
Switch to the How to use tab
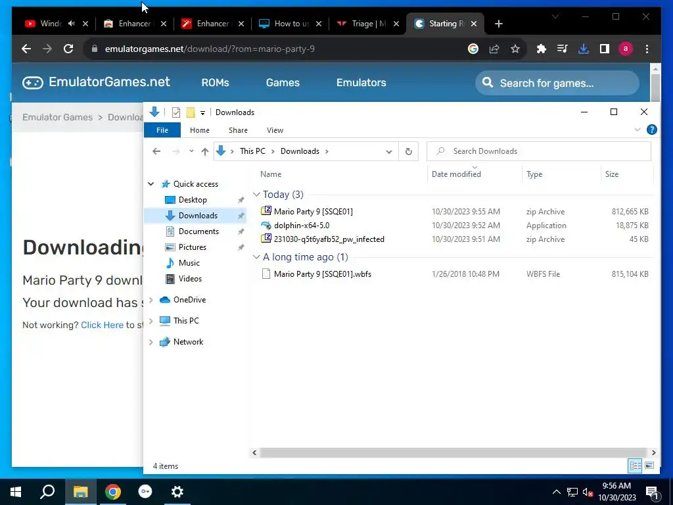[x=290, y=24]
